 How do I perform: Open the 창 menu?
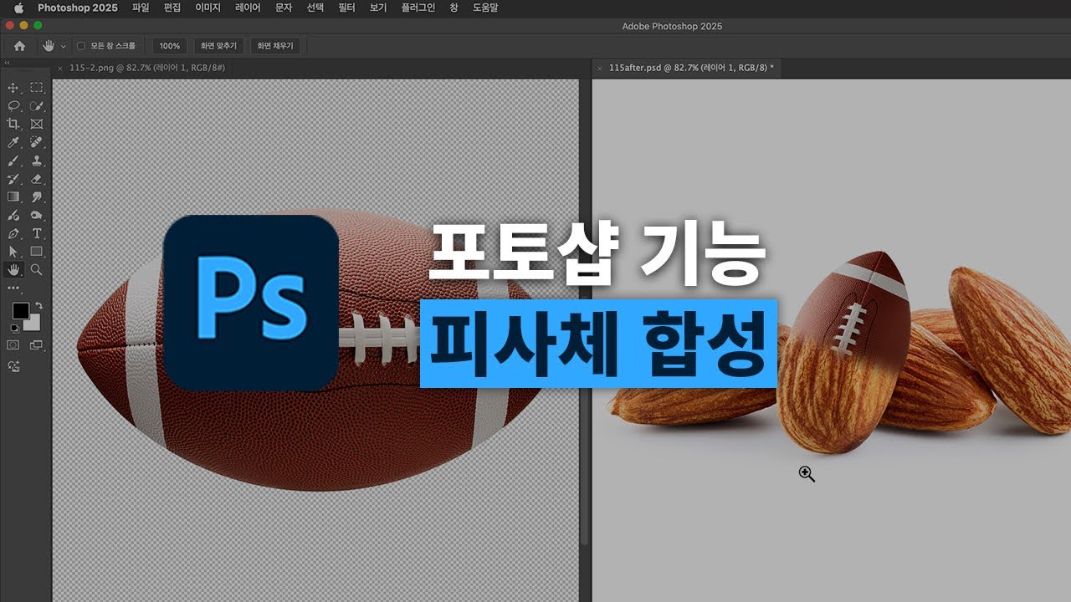click(454, 8)
